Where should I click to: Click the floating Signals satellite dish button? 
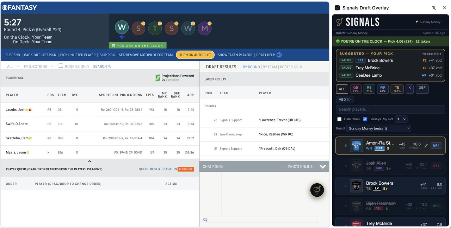click(x=317, y=190)
